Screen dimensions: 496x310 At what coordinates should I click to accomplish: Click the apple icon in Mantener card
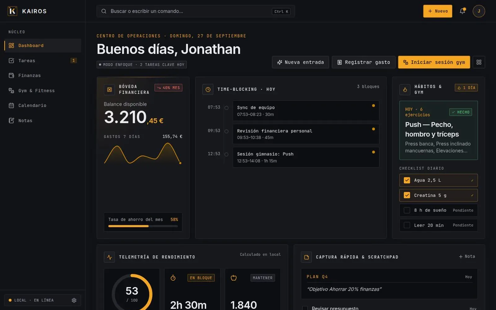[234, 278]
